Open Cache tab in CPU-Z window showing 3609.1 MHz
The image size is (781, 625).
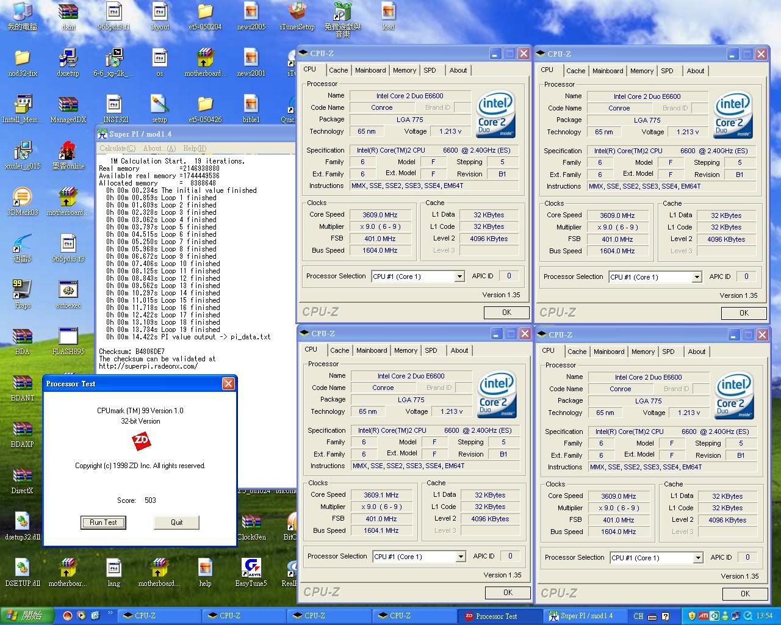point(340,350)
